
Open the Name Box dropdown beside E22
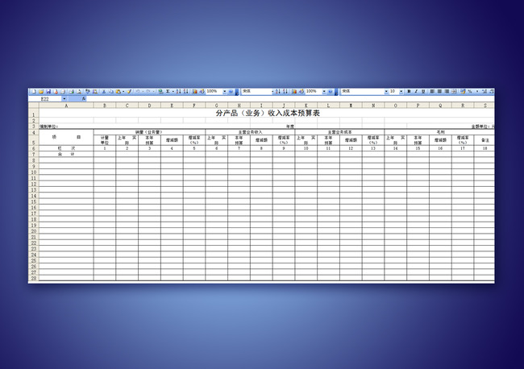click(x=64, y=99)
